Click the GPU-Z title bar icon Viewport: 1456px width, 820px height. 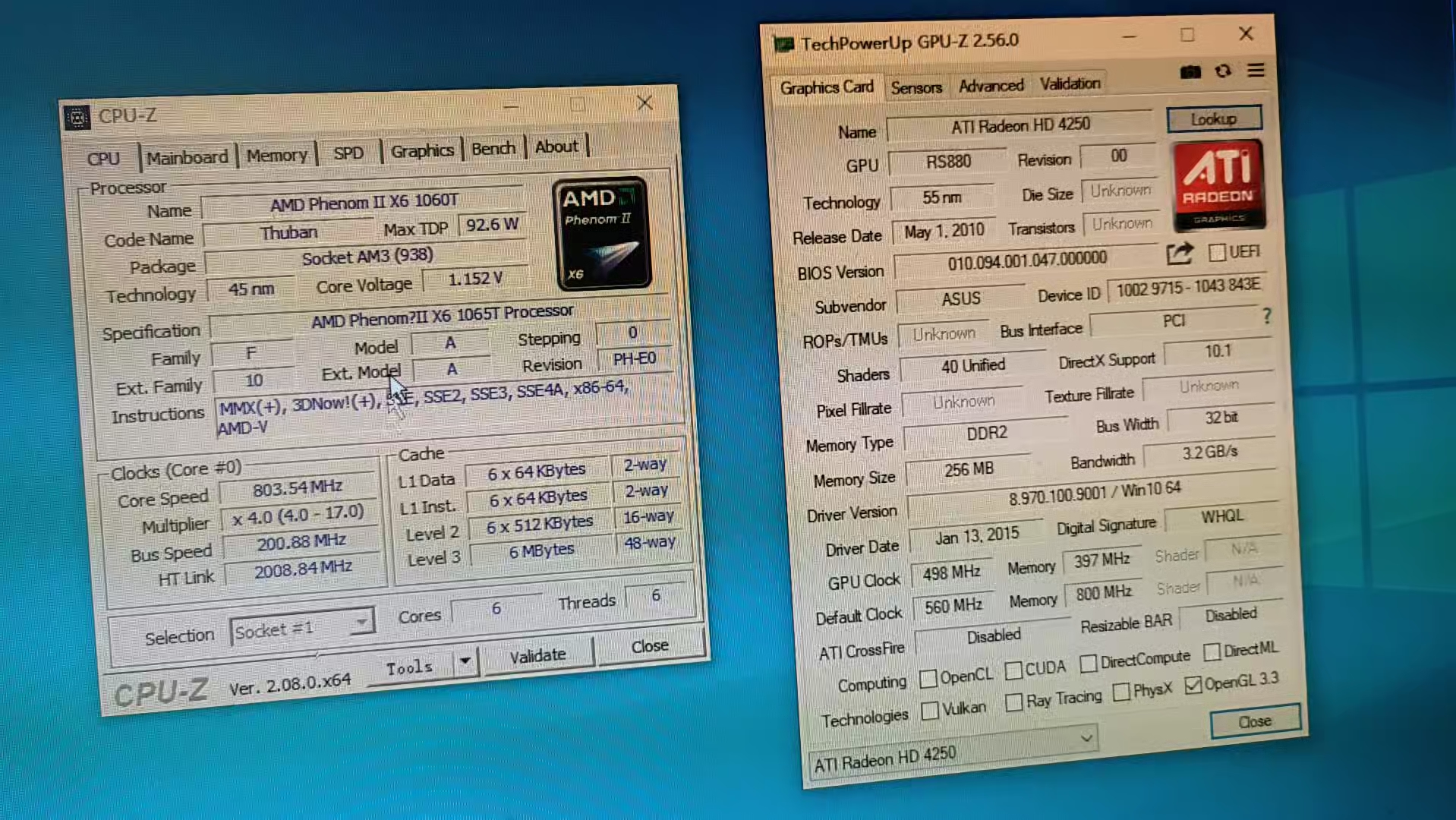783,44
